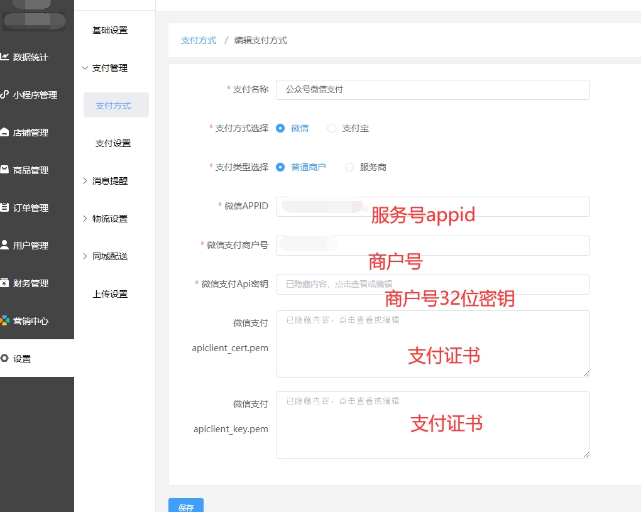Click the 数据统计 chart icon
Viewport: 641px width, 512px height.
point(4,57)
